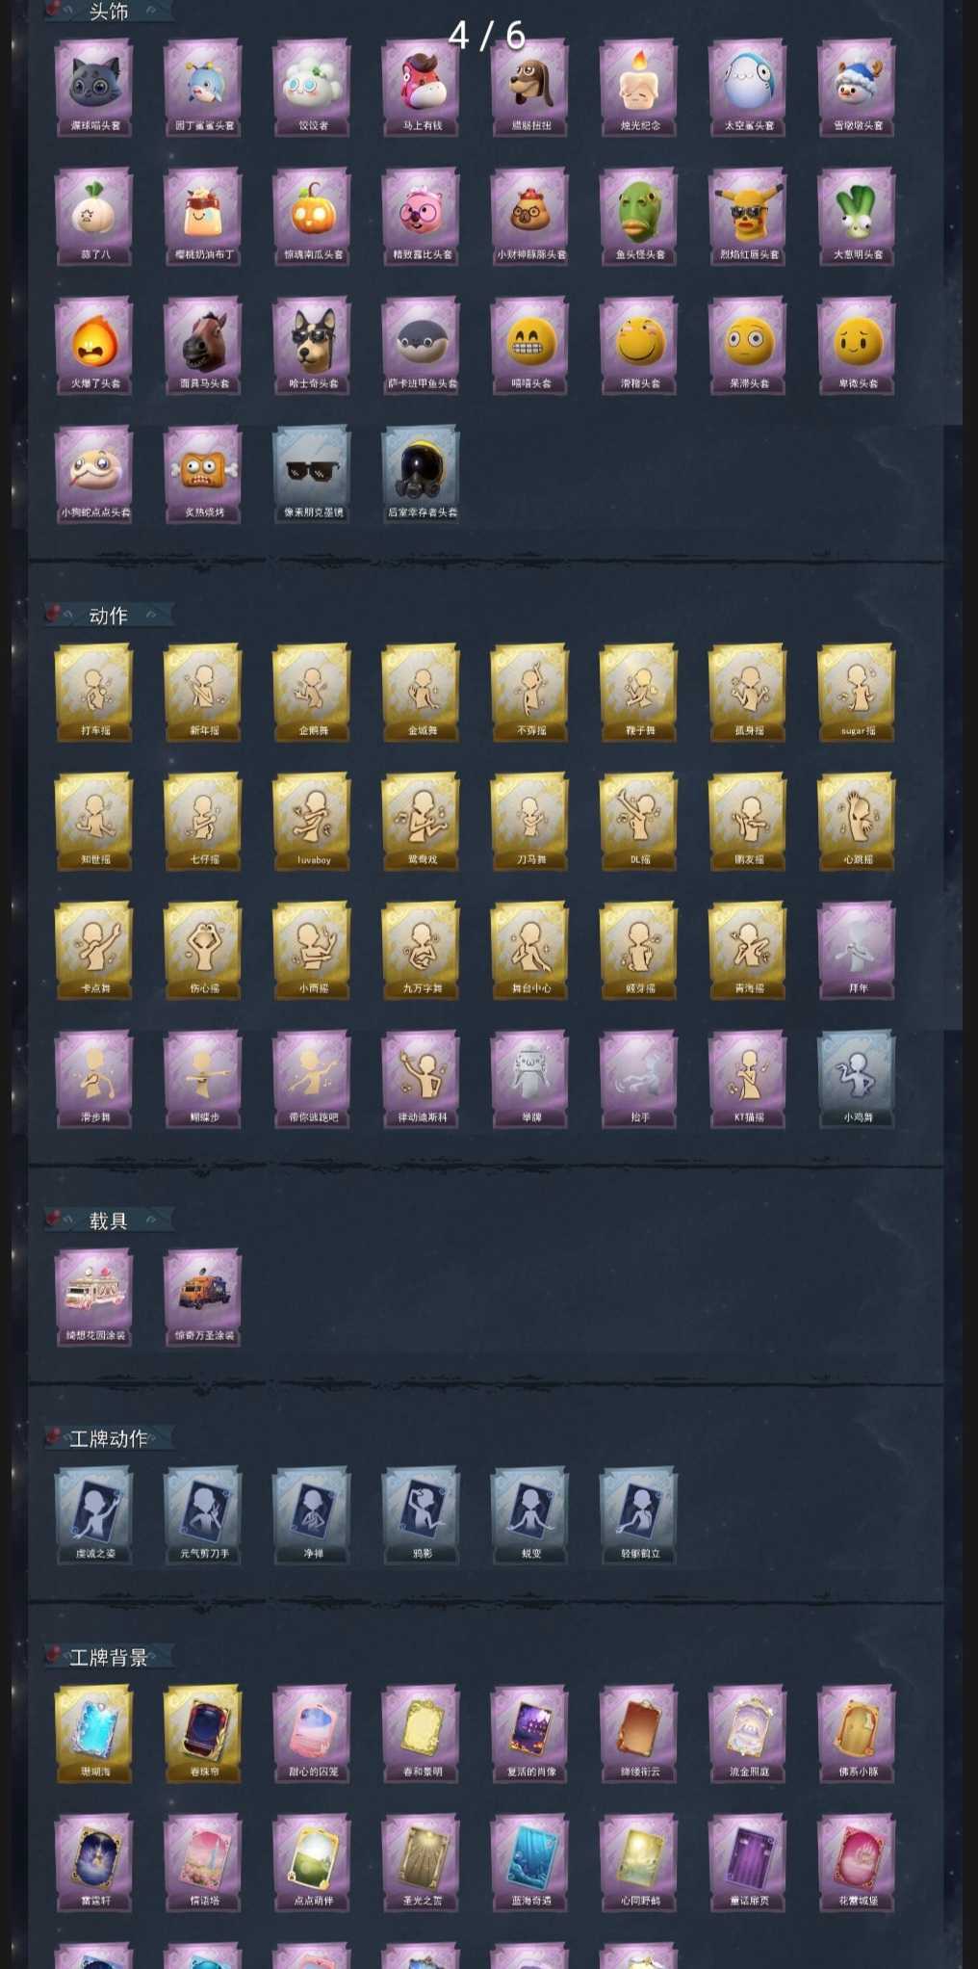Select the green fish-head 鱼头怪头套

[x=639, y=215]
